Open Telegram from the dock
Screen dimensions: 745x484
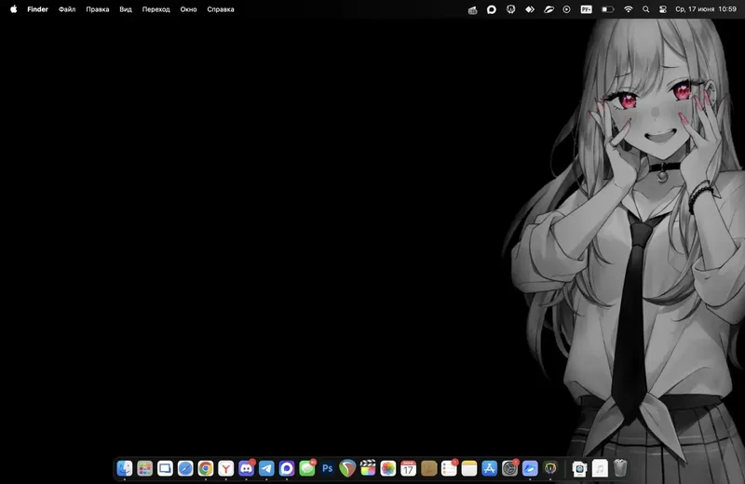[266, 468]
